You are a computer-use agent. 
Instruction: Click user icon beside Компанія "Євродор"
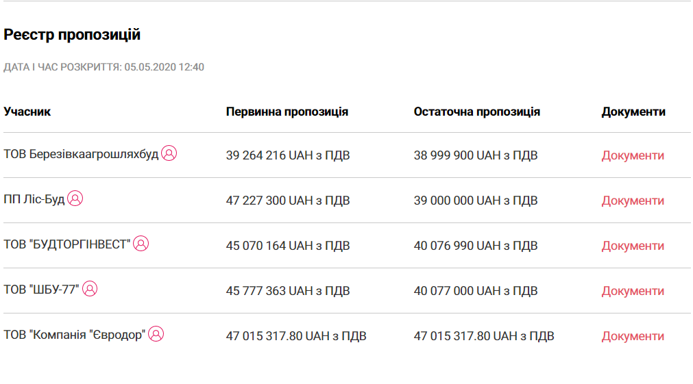[156, 334]
